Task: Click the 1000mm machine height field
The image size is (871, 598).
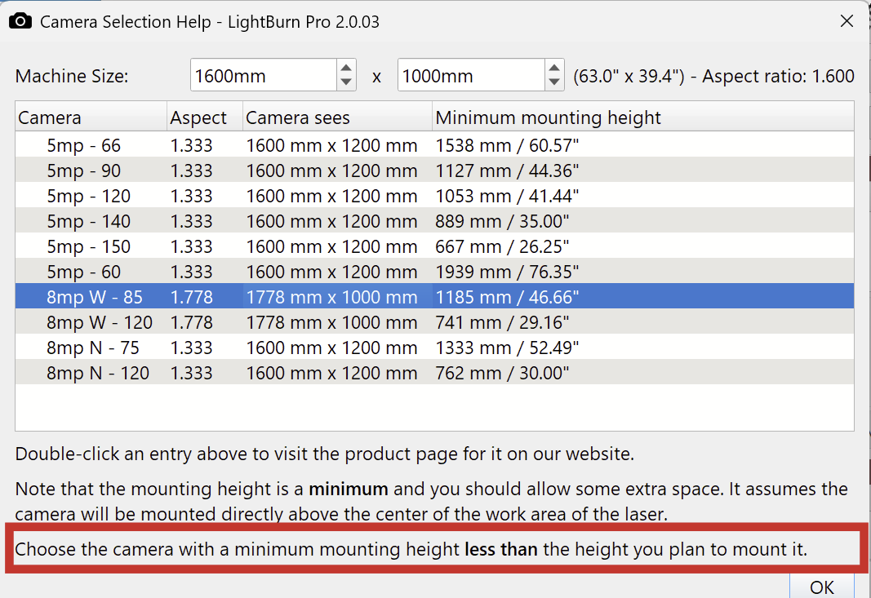Action: point(470,76)
